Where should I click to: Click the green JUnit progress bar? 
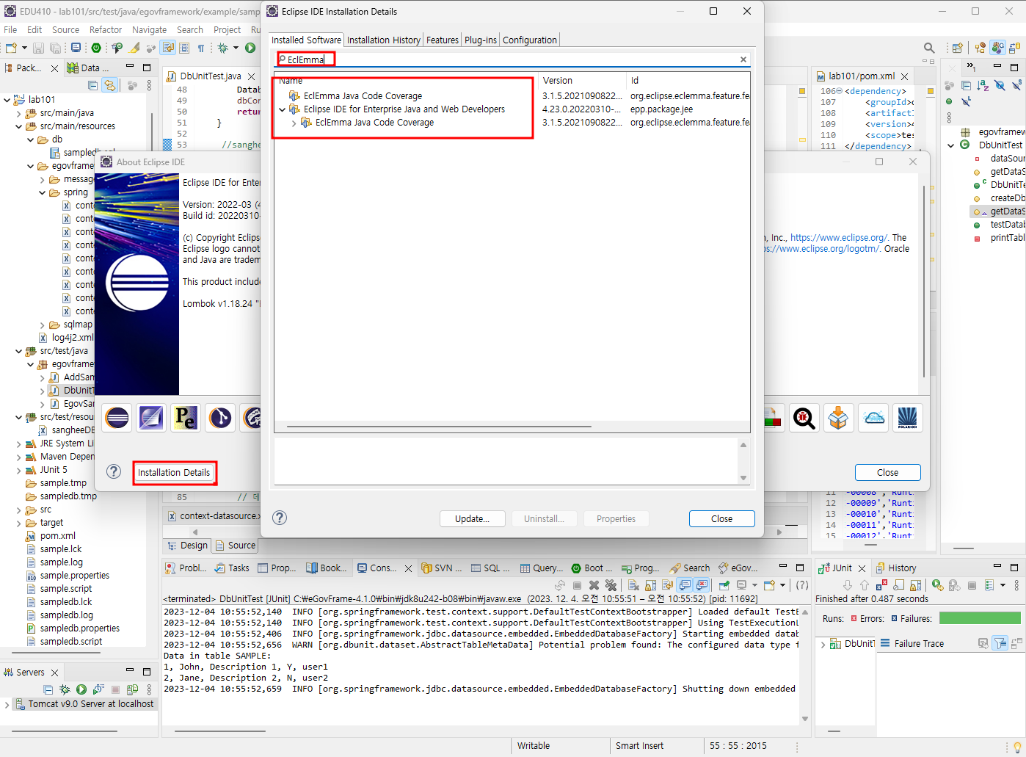coord(980,618)
